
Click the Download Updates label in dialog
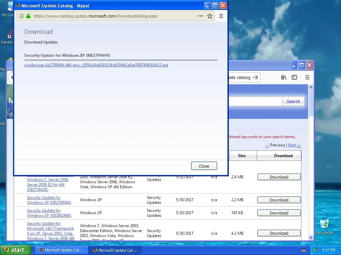coord(41,42)
